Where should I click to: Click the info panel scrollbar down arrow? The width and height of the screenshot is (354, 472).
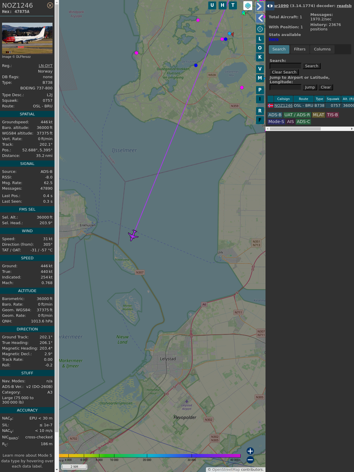point(57,470)
